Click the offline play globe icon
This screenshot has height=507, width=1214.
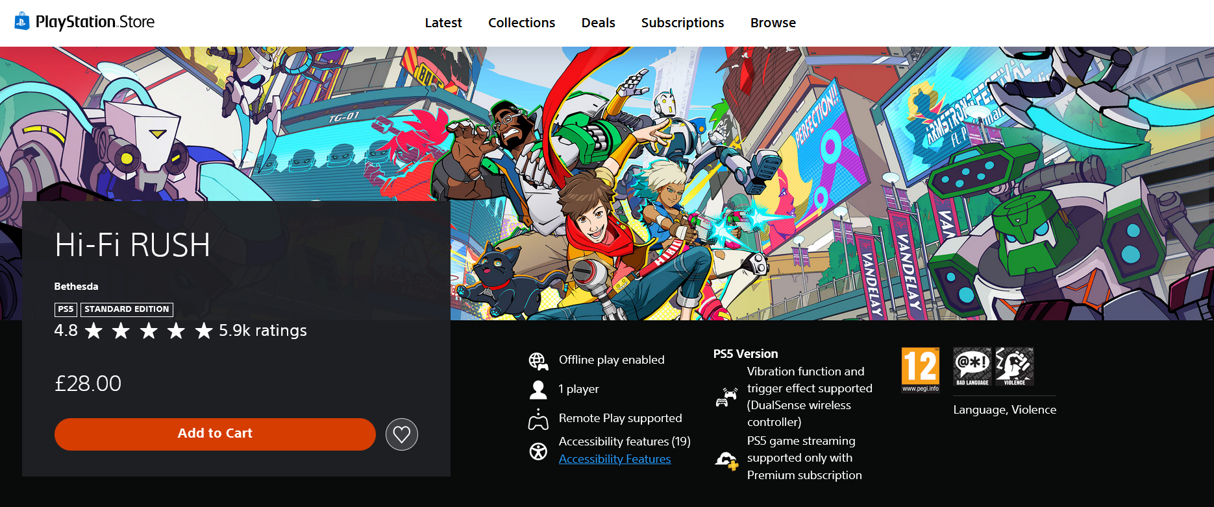coord(538,360)
